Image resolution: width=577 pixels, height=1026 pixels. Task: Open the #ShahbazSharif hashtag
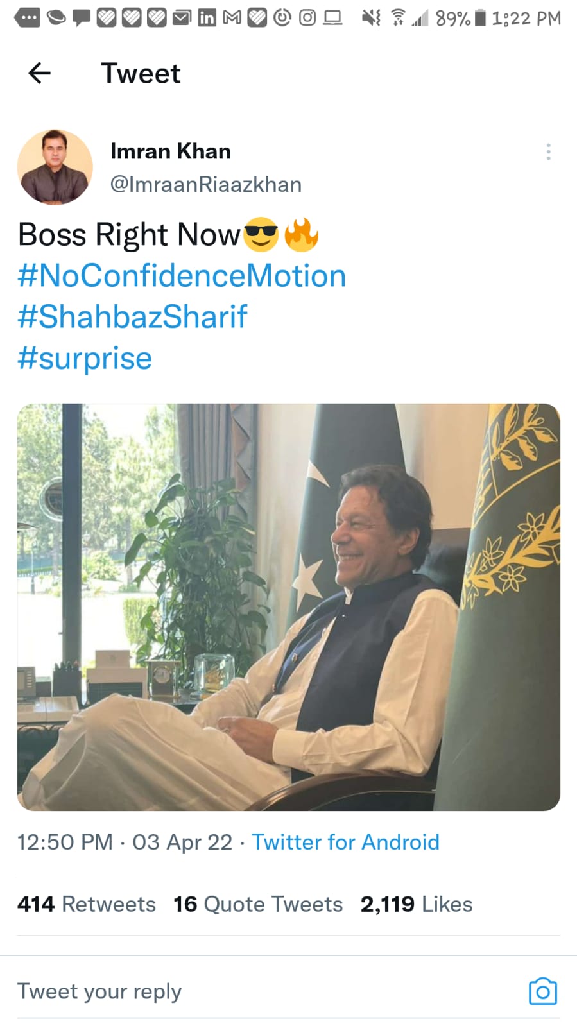[132, 317]
